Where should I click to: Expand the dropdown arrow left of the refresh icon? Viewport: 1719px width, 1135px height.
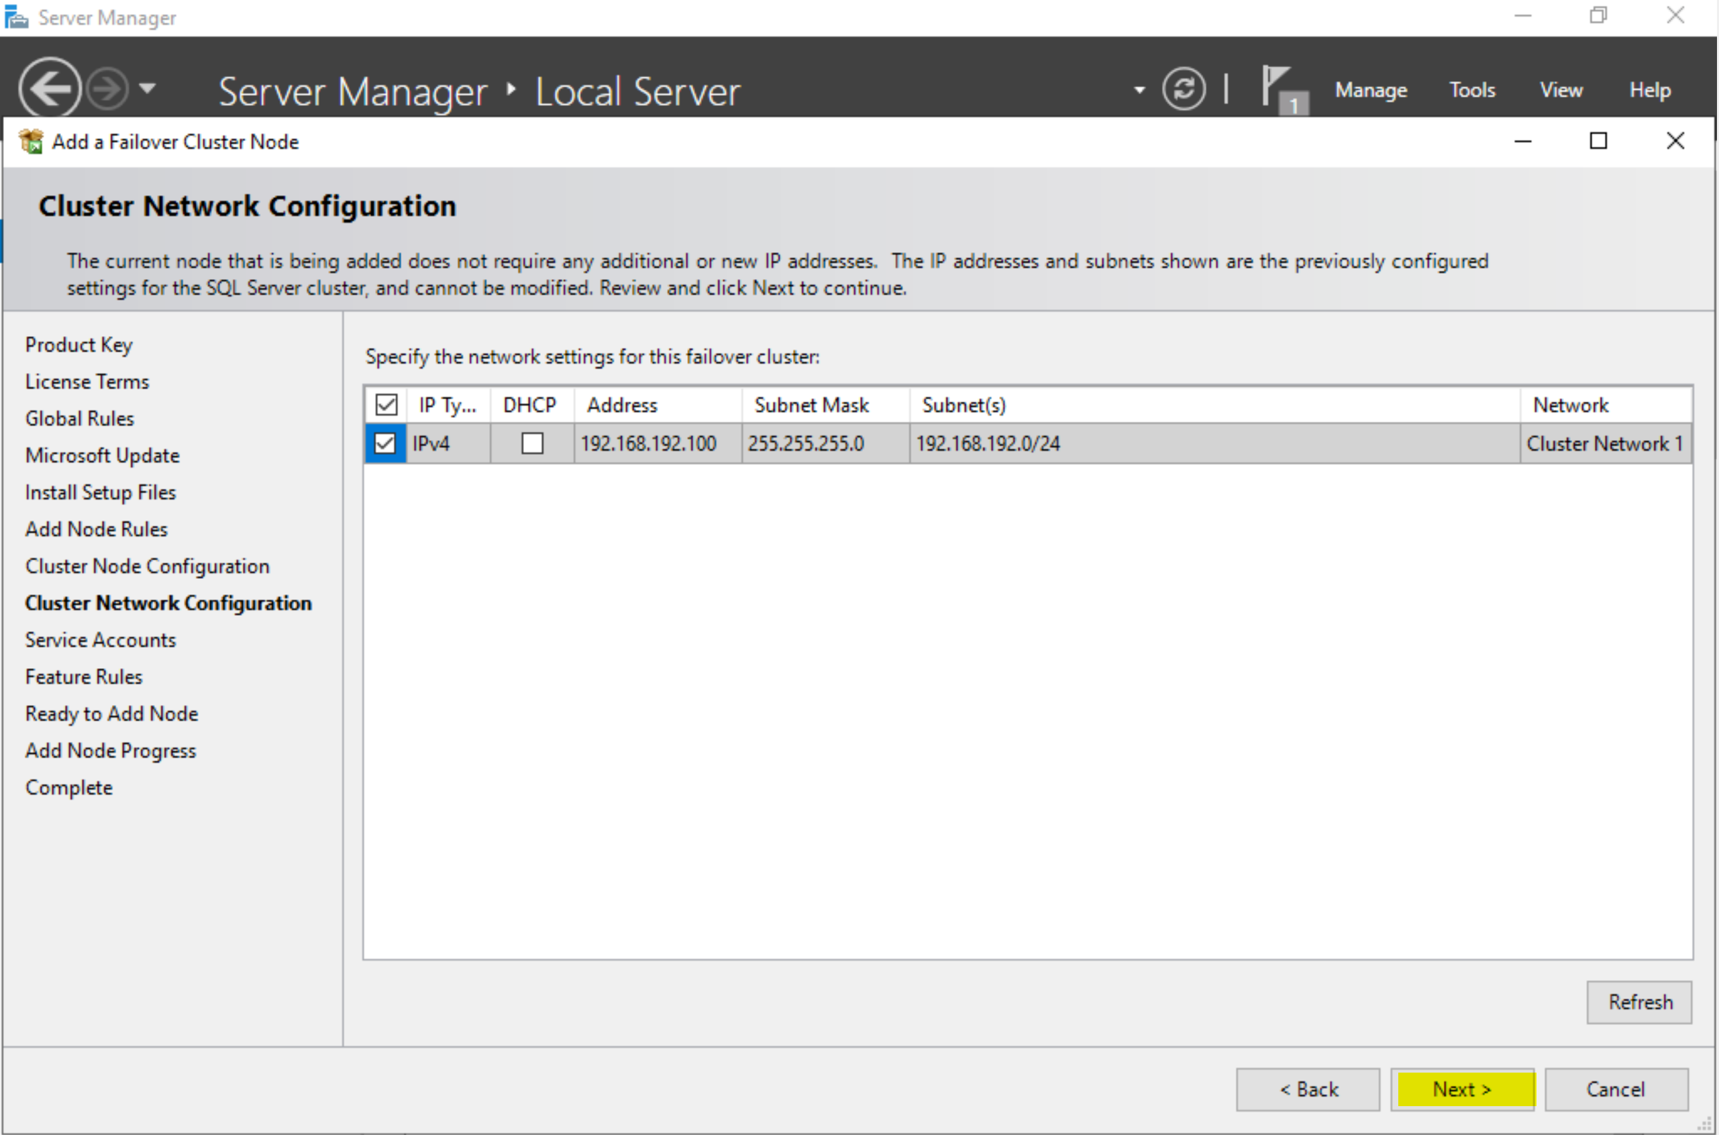(x=1139, y=91)
